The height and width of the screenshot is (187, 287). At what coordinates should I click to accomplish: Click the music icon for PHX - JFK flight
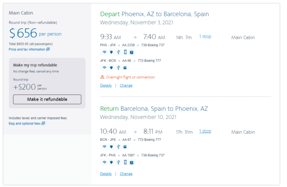tap(132, 53)
